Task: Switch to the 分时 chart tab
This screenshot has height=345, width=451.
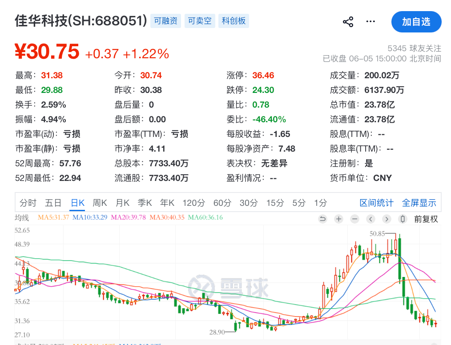Action: coord(28,203)
